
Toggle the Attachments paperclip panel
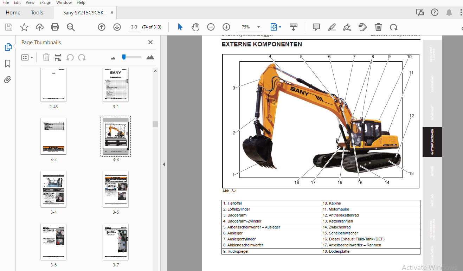[x=8, y=80]
